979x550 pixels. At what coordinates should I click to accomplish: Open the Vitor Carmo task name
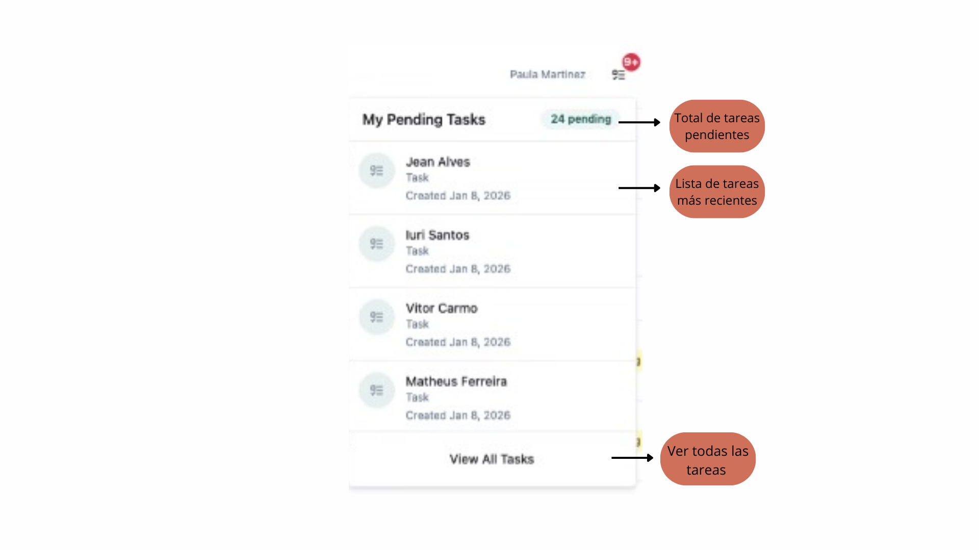coord(442,309)
